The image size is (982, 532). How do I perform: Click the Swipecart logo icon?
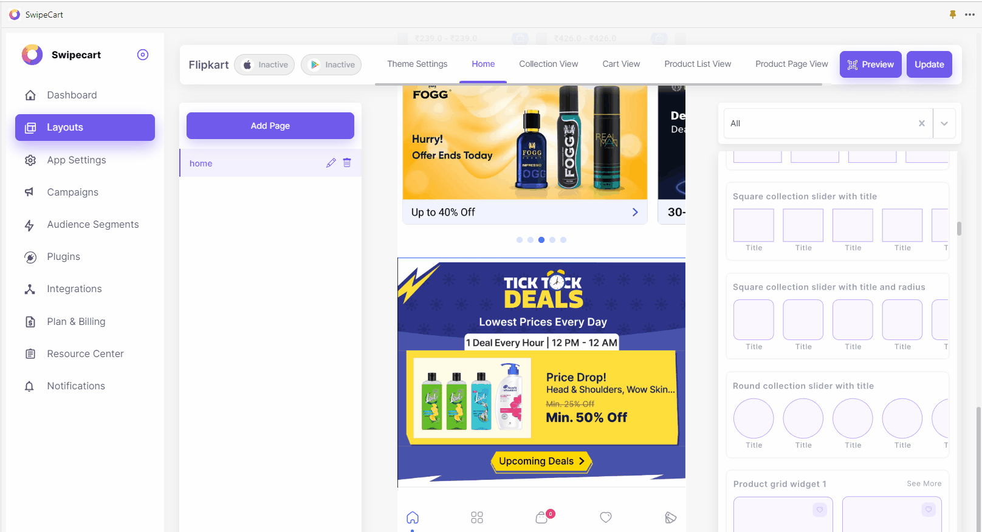coord(32,55)
